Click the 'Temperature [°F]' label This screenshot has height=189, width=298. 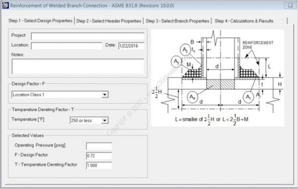coord(28,119)
